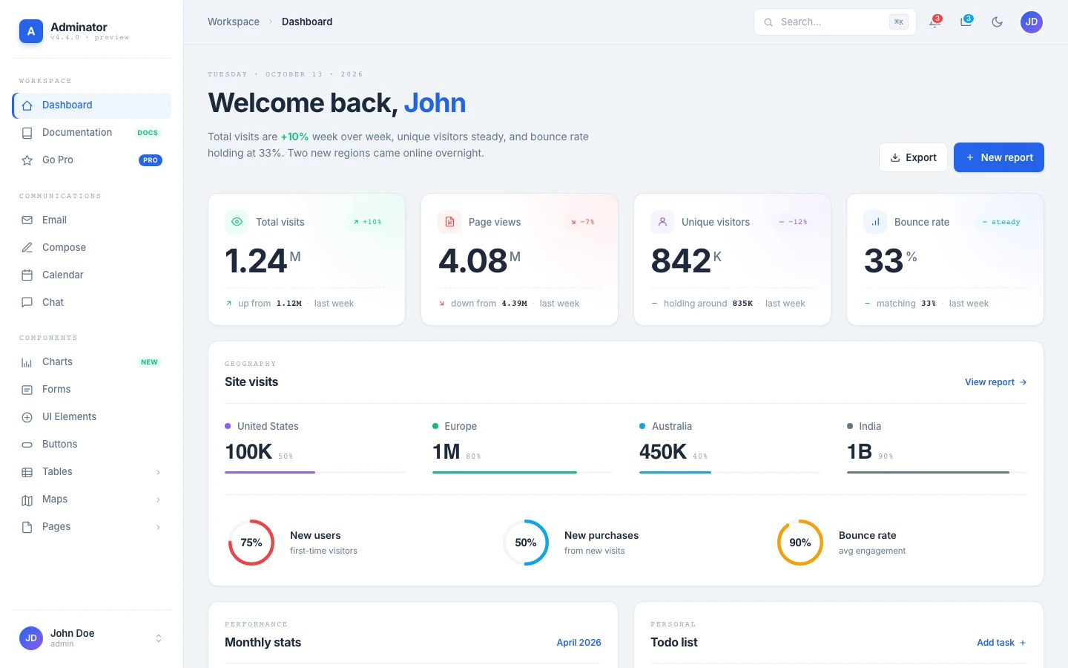Click the Go Pro star icon
Viewport: 1068px width, 668px height.
[27, 160]
